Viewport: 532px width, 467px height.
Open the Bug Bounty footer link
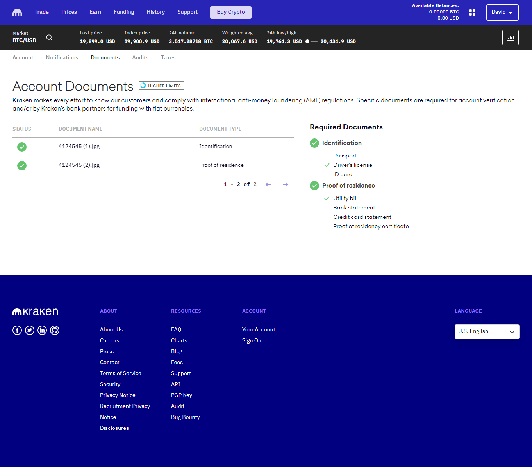[x=186, y=417]
